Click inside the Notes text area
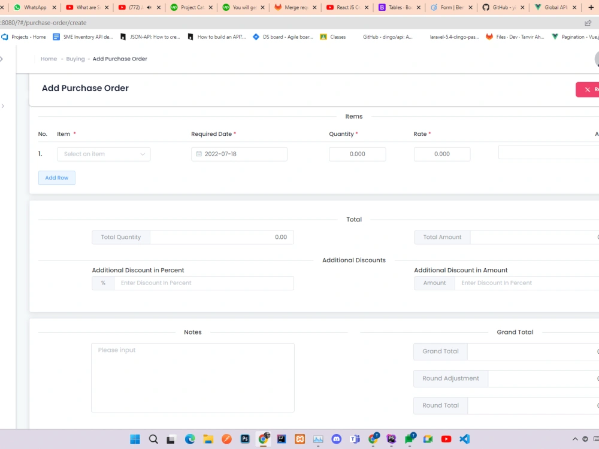This screenshot has height=449, width=599. pos(192,377)
